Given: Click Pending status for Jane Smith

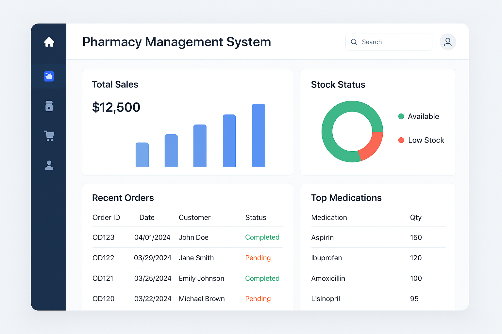Looking at the screenshot, I should click(x=258, y=258).
